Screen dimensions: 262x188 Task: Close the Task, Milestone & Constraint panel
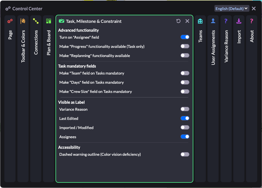pos(187,21)
